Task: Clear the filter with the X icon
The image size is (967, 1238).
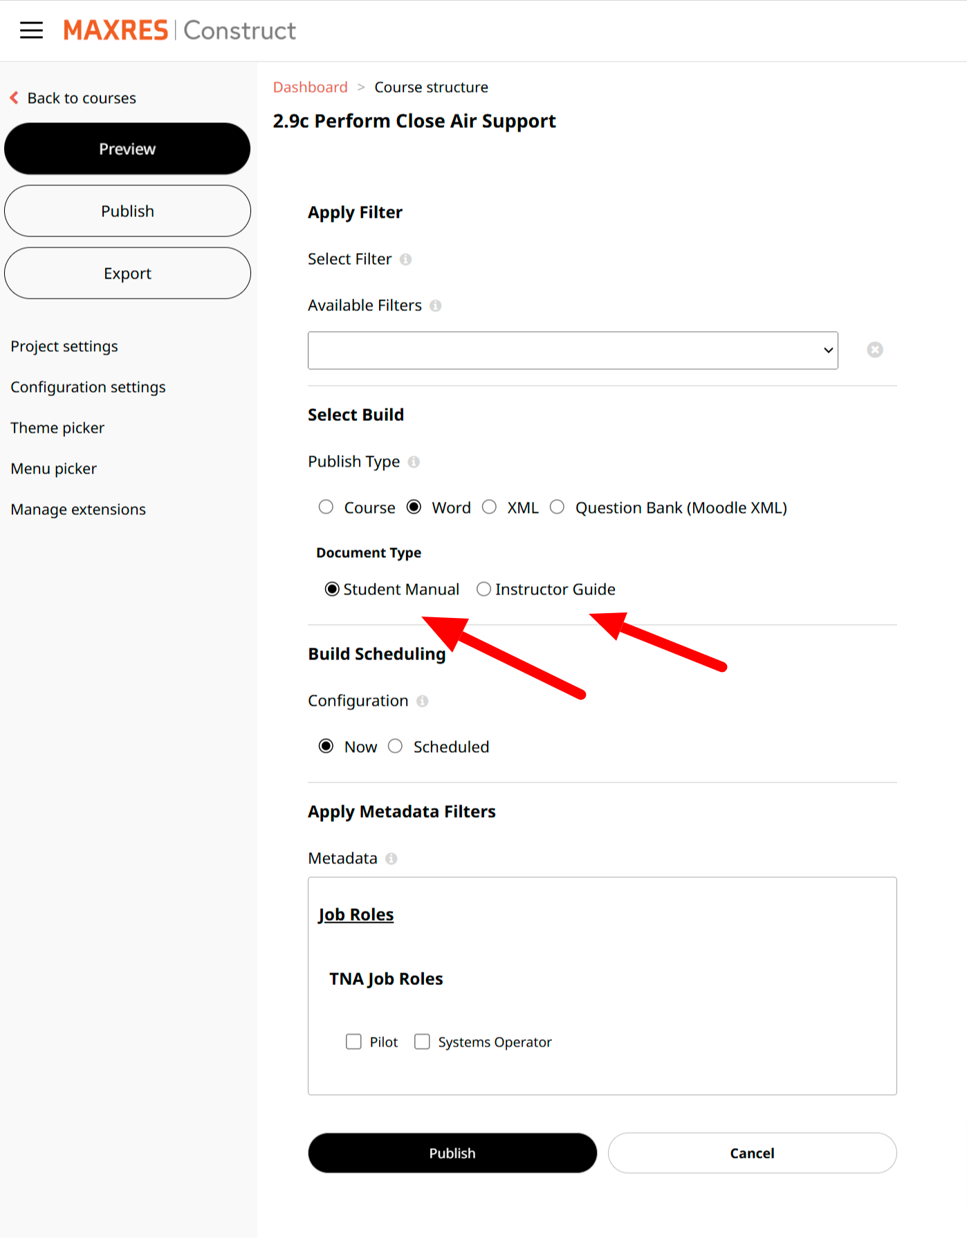Action: (874, 350)
